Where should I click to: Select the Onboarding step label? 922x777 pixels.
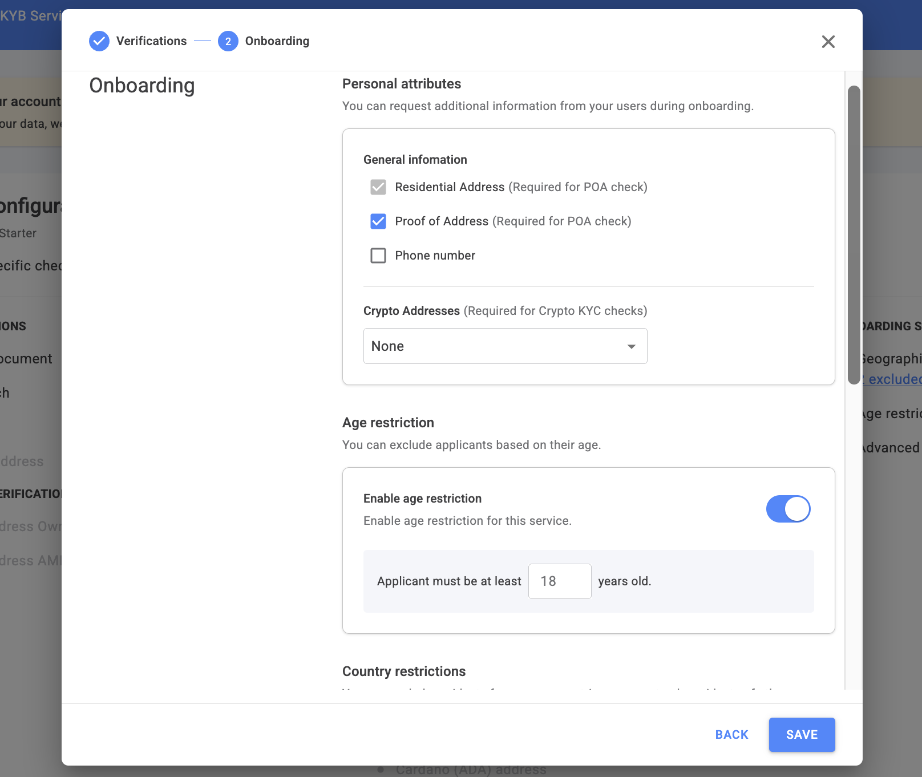pos(277,41)
